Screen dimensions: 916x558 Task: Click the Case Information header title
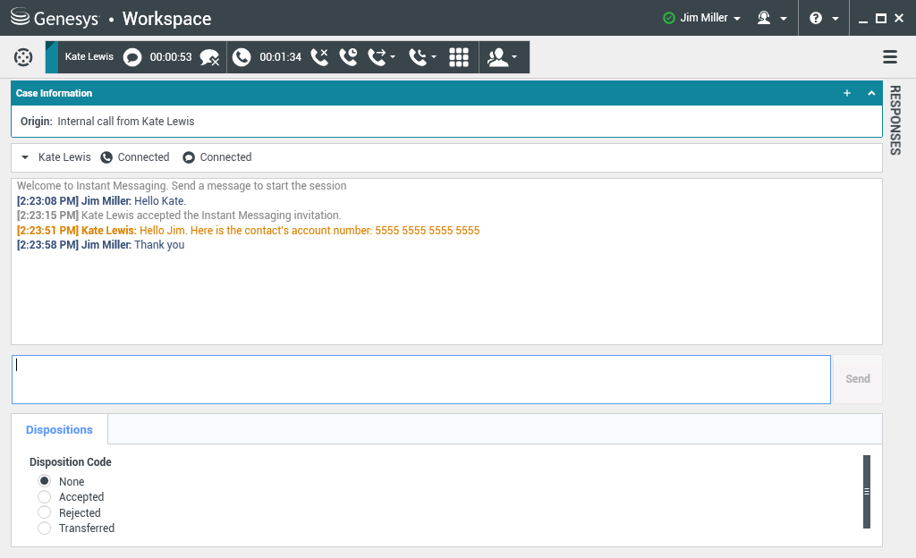click(54, 93)
